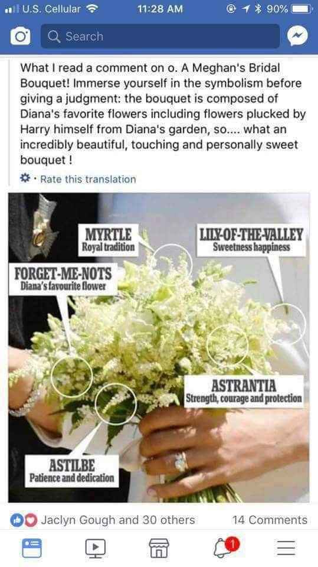The image size is (318, 567).
Task: Open Notifications bell tab
Action: pos(222,548)
